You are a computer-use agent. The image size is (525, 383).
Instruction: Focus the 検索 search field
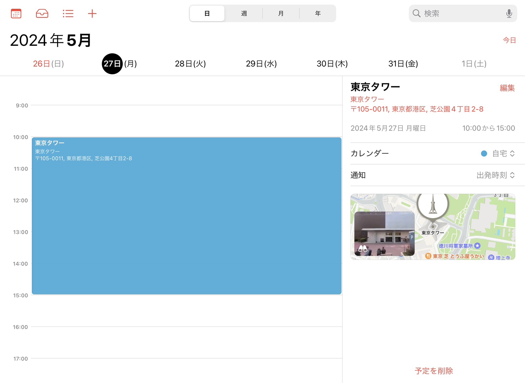tap(463, 13)
